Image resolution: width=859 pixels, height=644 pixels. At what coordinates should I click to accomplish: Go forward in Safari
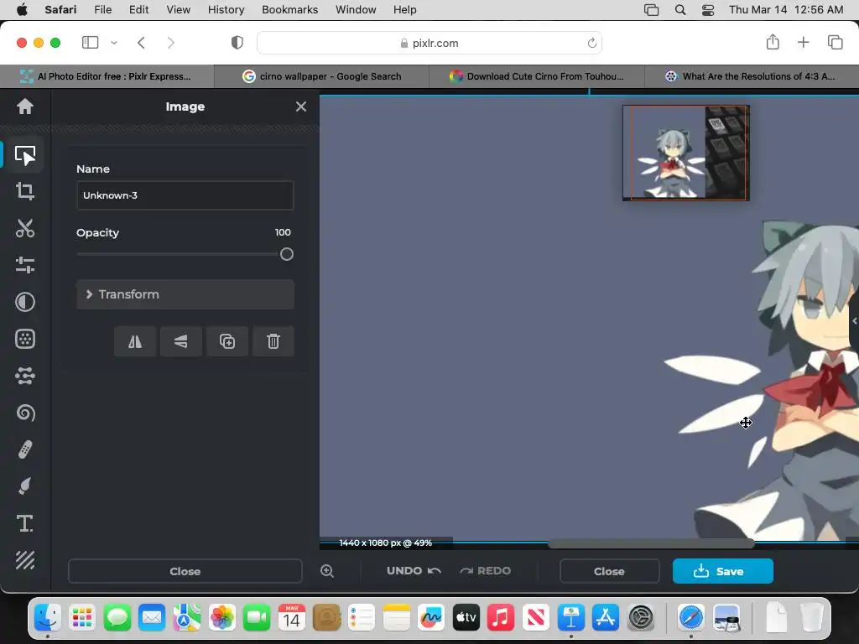coord(171,43)
